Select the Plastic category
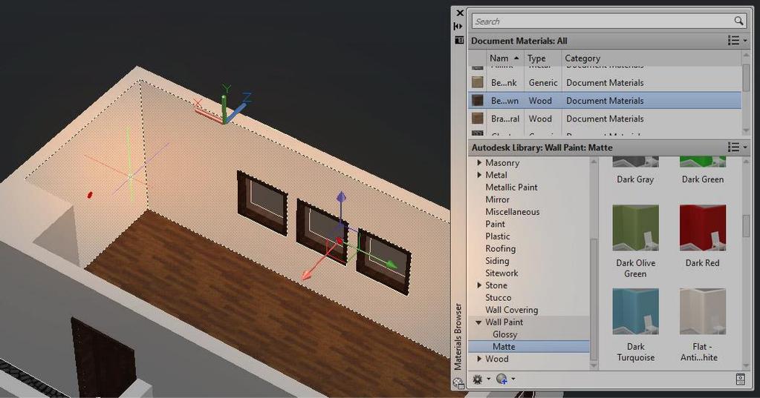Viewport: 760px width, 398px height. coord(497,236)
